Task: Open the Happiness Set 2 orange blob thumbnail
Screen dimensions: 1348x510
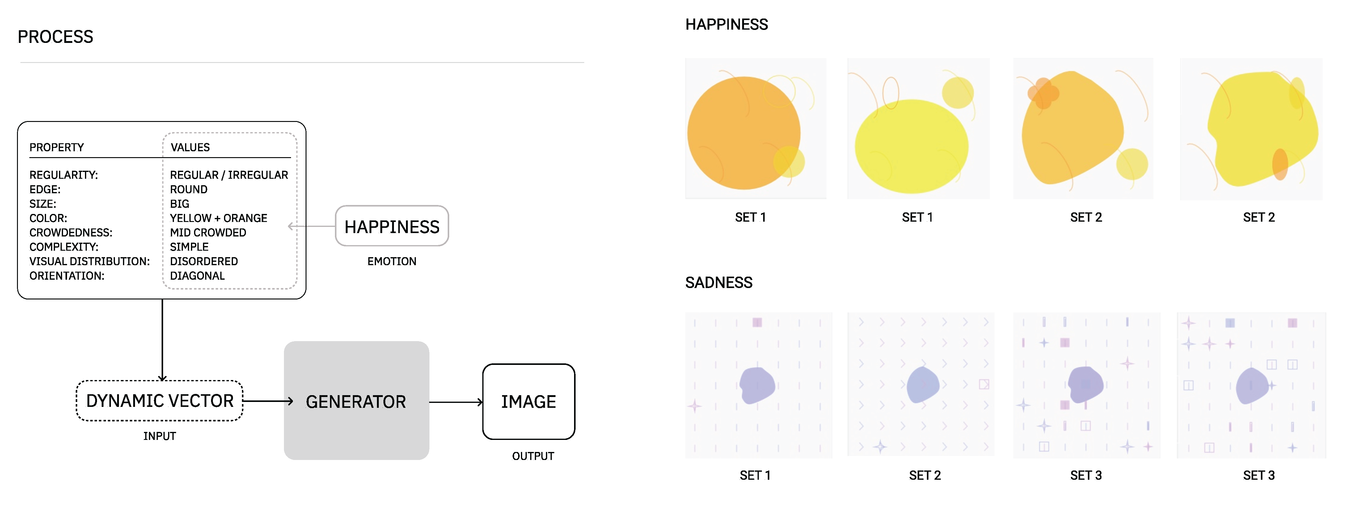Action: pos(1083,129)
